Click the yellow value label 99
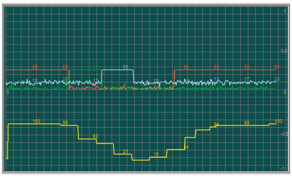Viewport: 292px width, 176px height. click(247, 123)
